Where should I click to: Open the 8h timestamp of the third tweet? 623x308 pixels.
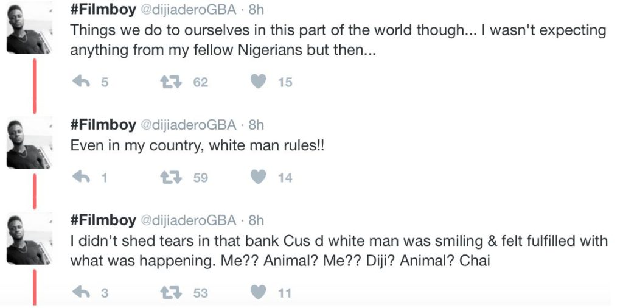pyautogui.click(x=256, y=220)
